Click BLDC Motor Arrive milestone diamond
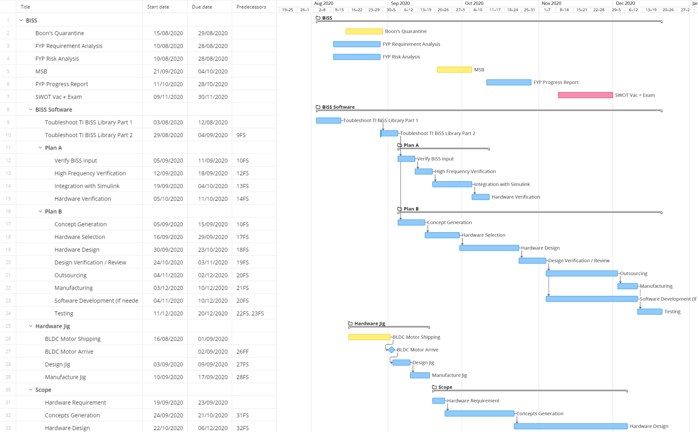Screen dimensions: 698x432 coord(392,350)
